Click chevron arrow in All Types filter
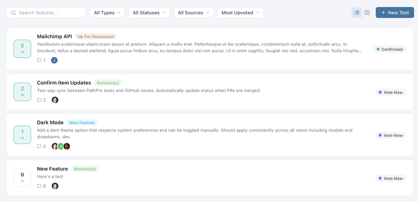 click(x=119, y=13)
